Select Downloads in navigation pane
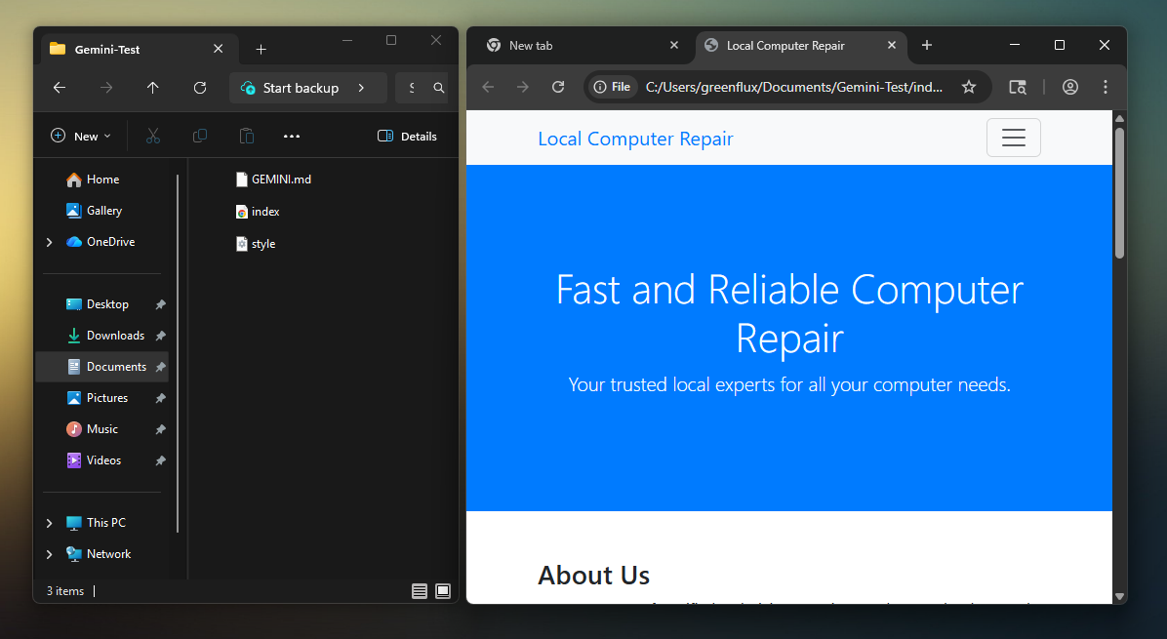The image size is (1167, 639). (x=114, y=336)
